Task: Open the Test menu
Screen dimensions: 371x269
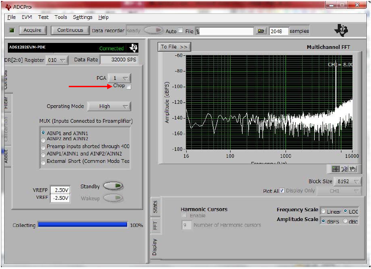Action: pos(43,17)
